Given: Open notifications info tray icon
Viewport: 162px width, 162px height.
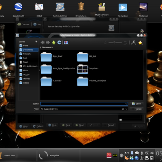Looking at the screenshot, I should click(122, 156).
